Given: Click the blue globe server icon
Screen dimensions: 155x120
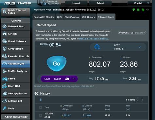Looking at the screenshot, I should (97, 47).
